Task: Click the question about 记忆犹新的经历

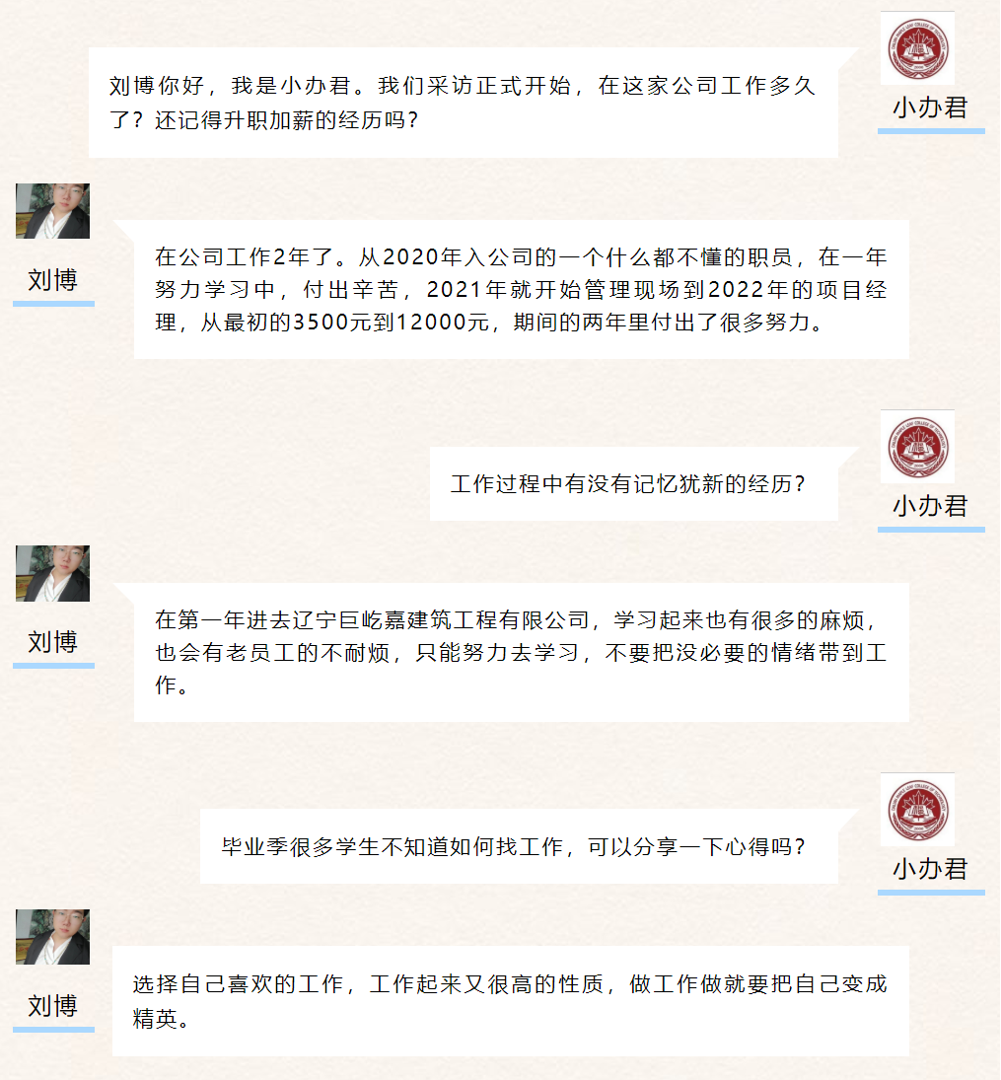Action: coord(634,483)
